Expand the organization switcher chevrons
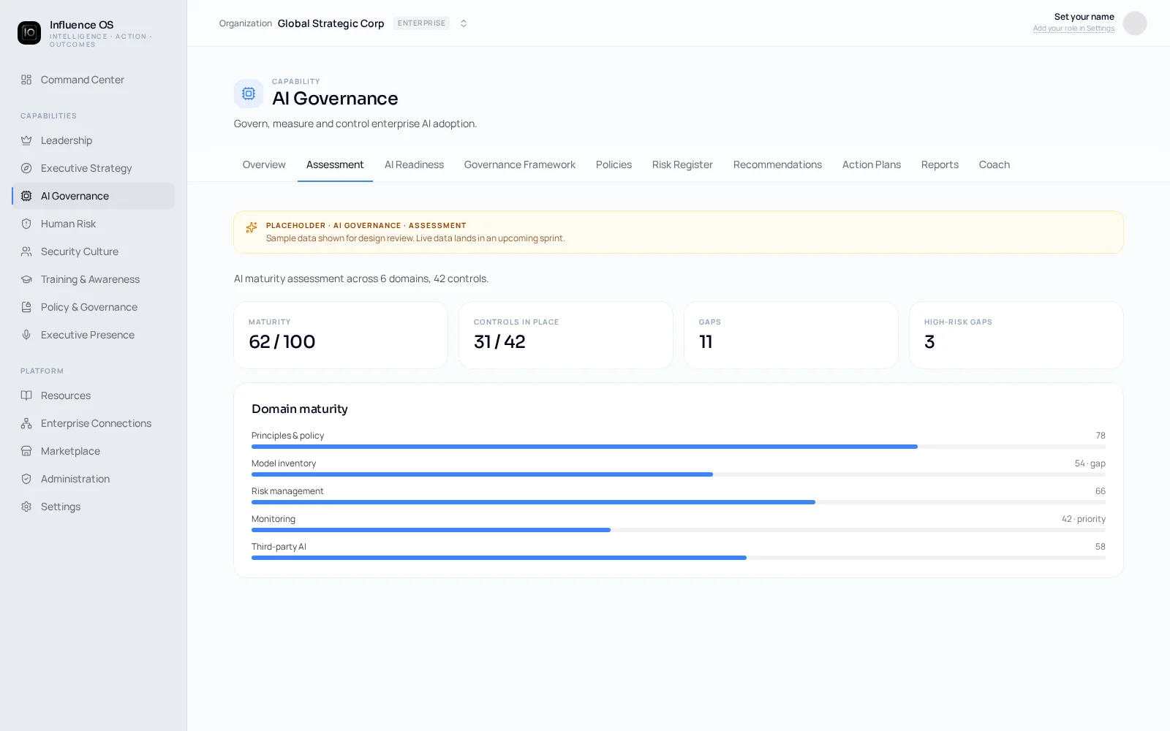This screenshot has height=731, width=1170. [464, 23]
